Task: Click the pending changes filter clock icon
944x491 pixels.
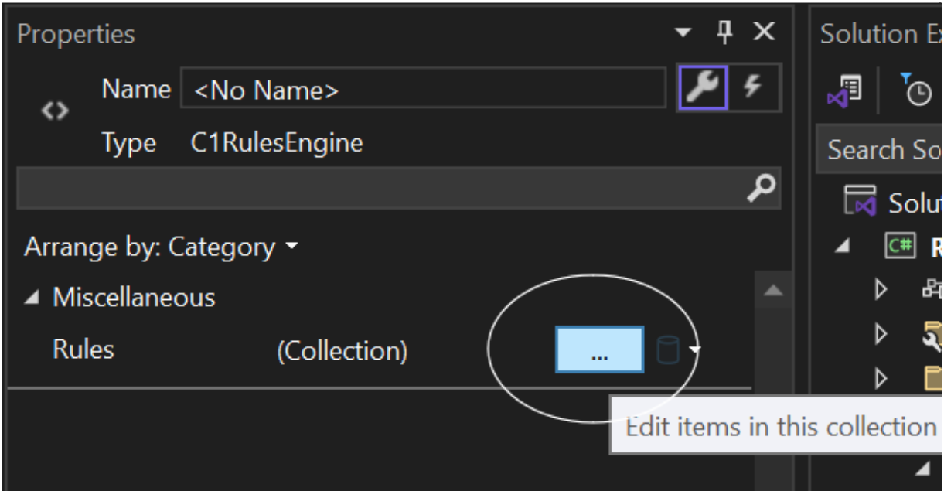Action: click(916, 90)
